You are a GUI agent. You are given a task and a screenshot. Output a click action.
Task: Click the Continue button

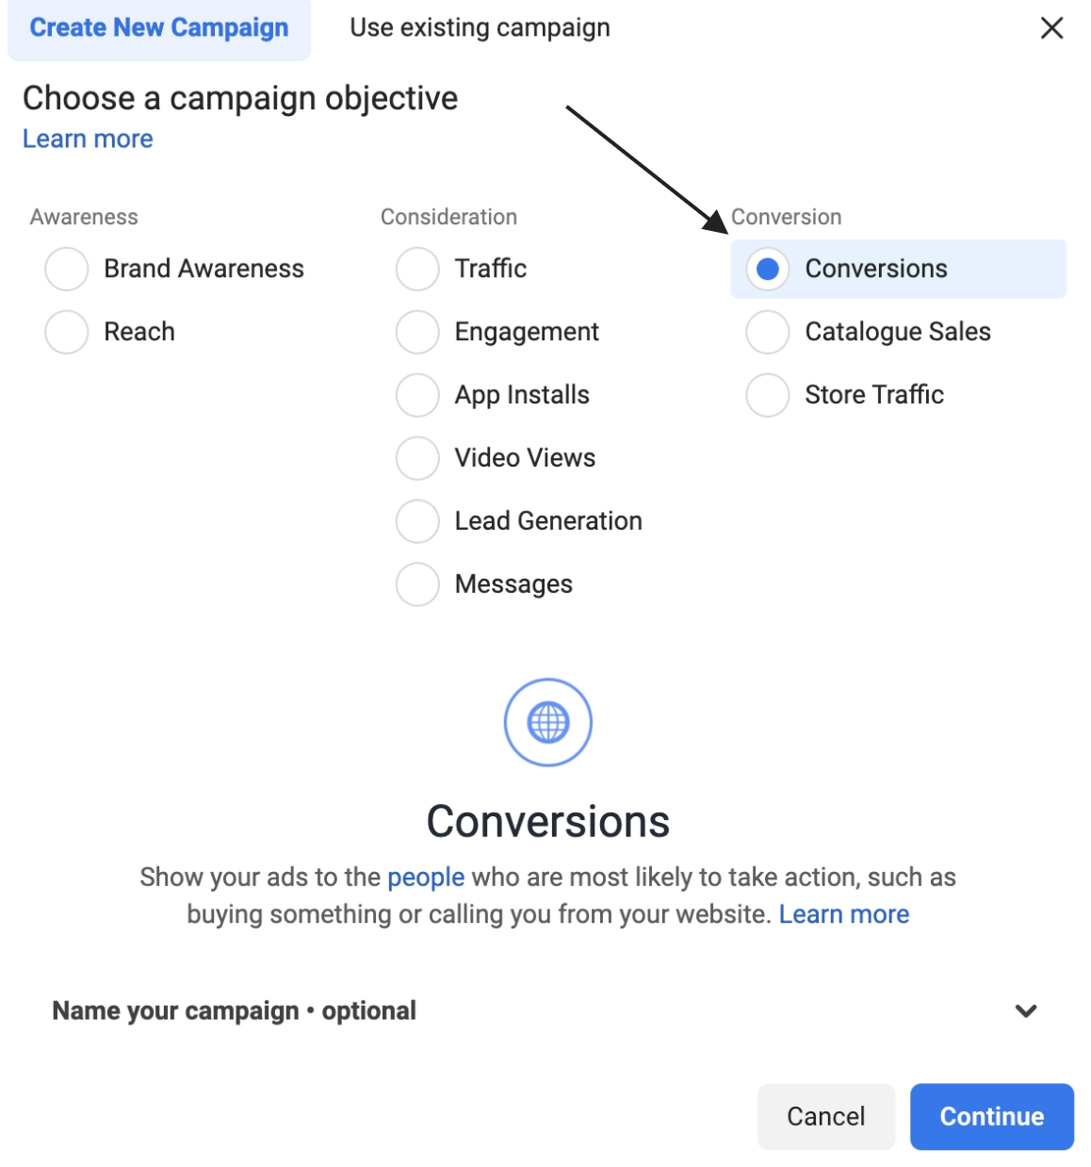point(991,1116)
